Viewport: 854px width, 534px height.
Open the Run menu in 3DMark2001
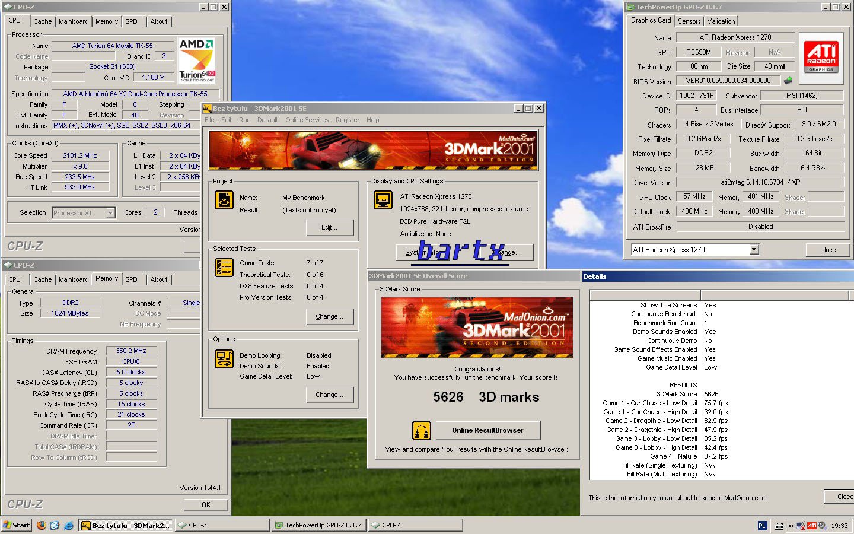(x=244, y=120)
